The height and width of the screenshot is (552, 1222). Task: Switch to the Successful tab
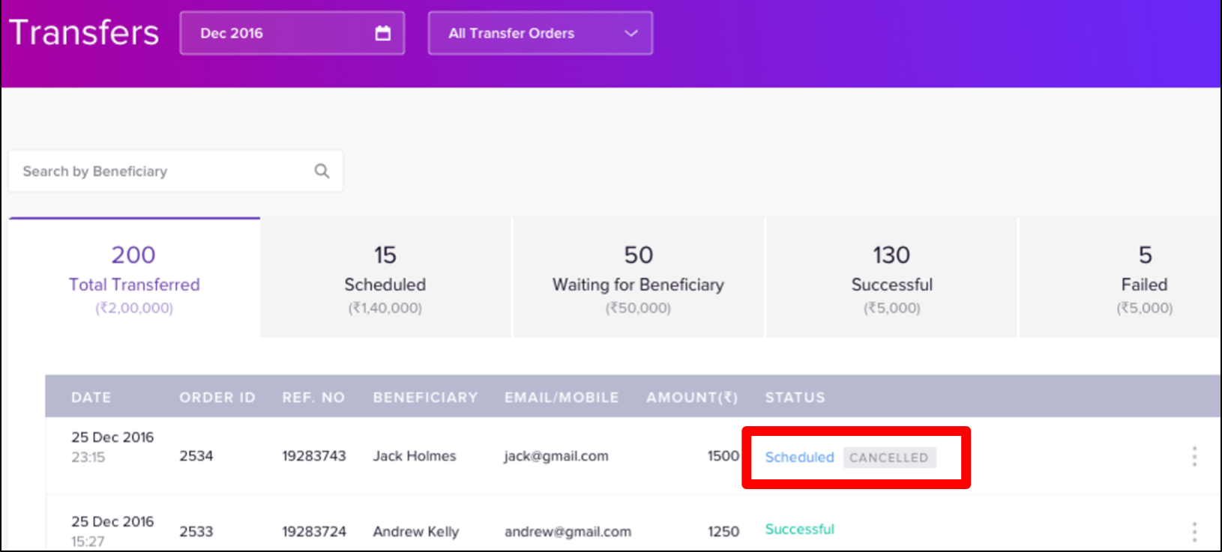click(x=891, y=278)
